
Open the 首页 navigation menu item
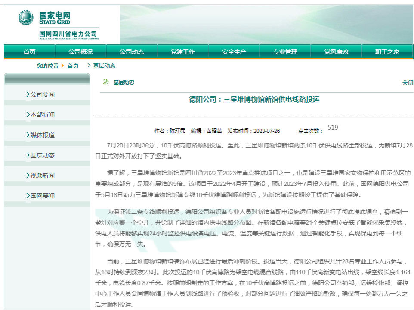(29, 52)
